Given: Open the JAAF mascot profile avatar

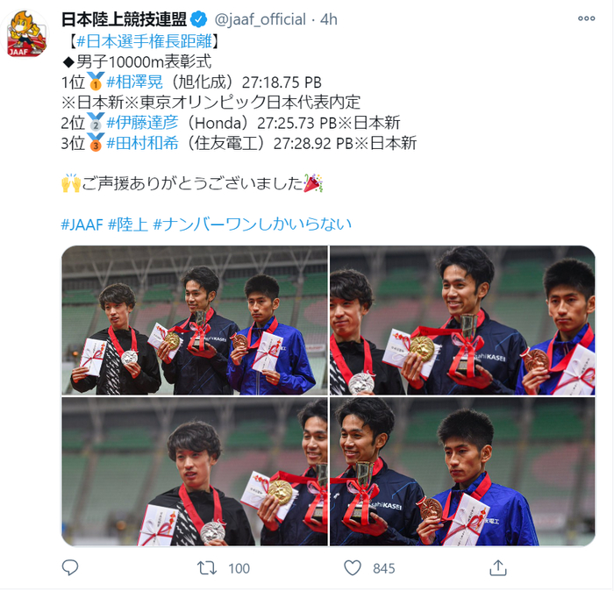Looking at the screenshot, I should point(26,34).
